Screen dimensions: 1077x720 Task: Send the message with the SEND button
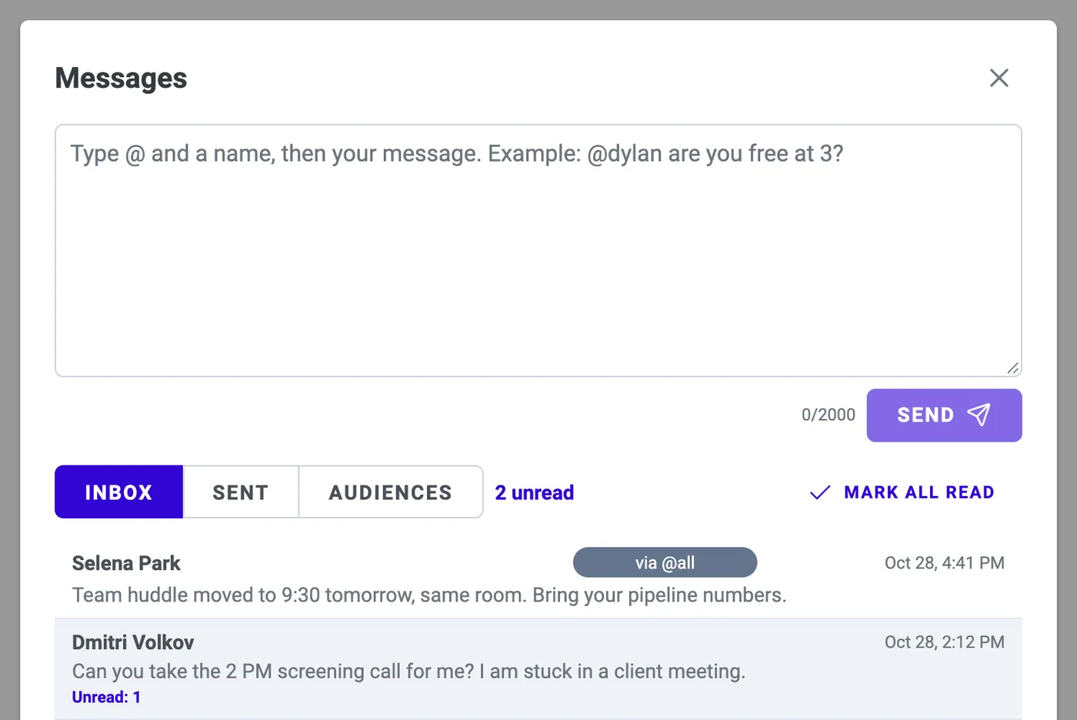click(x=944, y=415)
